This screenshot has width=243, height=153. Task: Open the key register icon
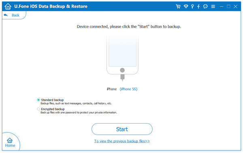point(192,6)
